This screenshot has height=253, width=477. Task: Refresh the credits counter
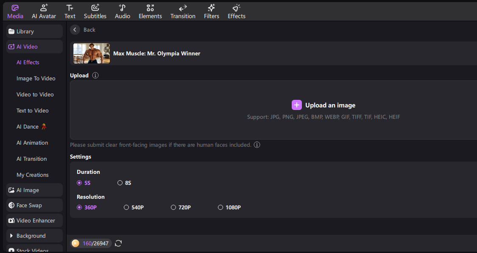click(118, 243)
